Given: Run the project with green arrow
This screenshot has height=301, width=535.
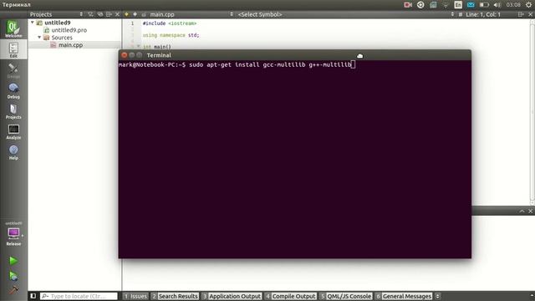Looking at the screenshot, I should coord(13,261).
